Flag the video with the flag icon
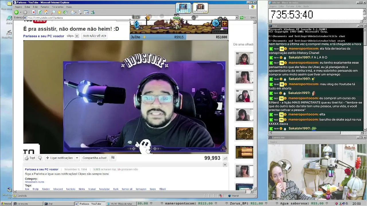 [113, 158]
